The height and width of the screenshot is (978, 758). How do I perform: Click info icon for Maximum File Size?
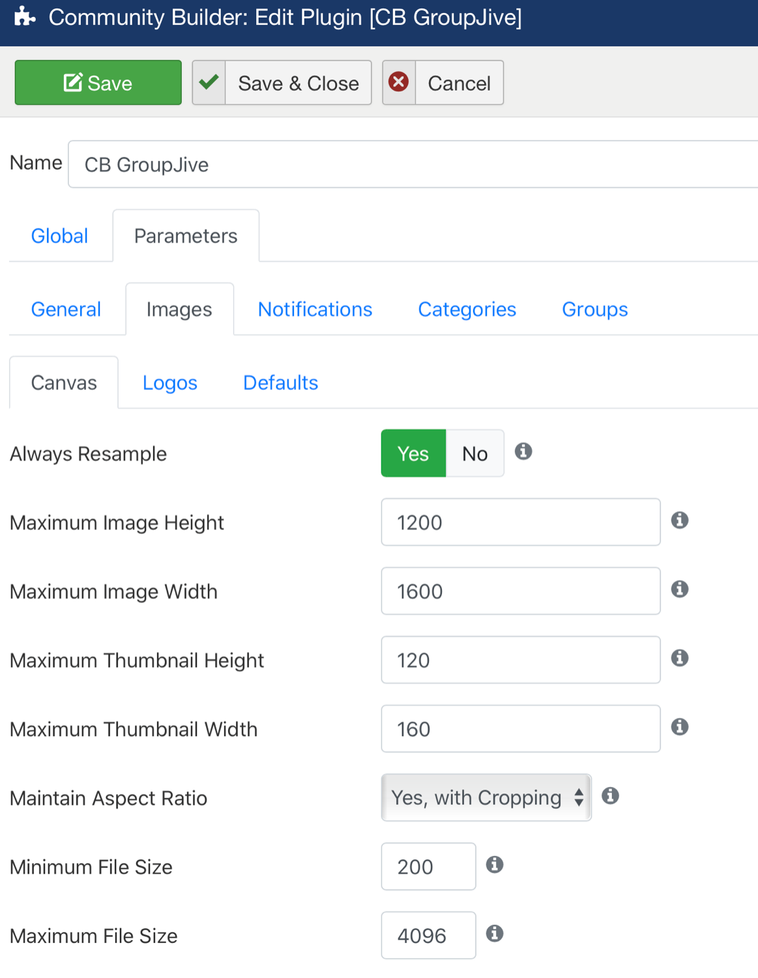click(x=495, y=934)
